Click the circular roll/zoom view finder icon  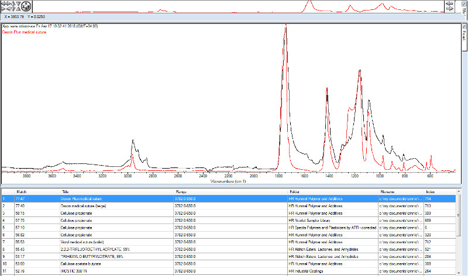26,6
